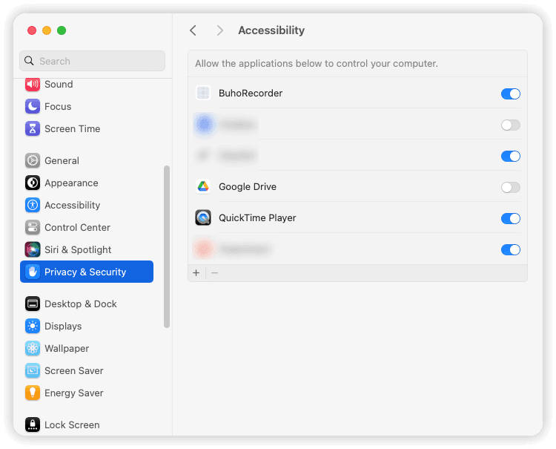The image size is (556, 449).
Task: Click the Energy Saver bulb icon
Action: coord(33,393)
